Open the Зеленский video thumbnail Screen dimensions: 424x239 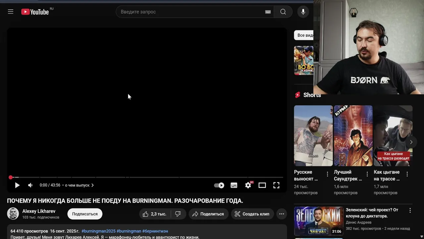(x=319, y=221)
